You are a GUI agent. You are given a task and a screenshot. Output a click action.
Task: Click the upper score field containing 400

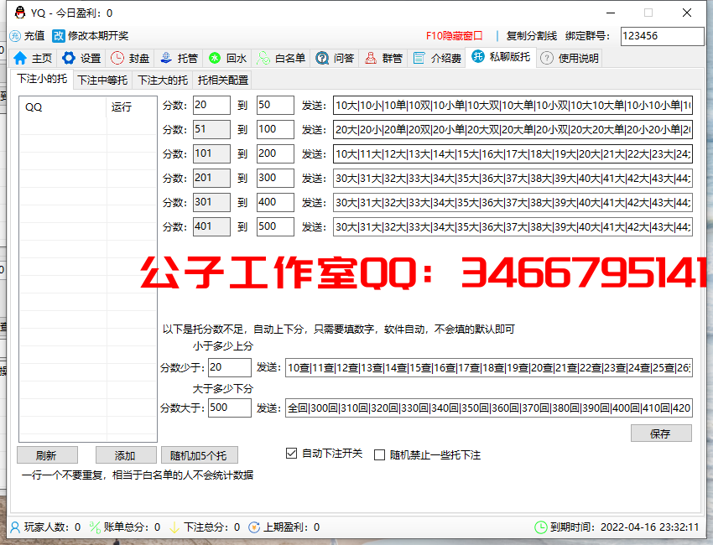275,202
